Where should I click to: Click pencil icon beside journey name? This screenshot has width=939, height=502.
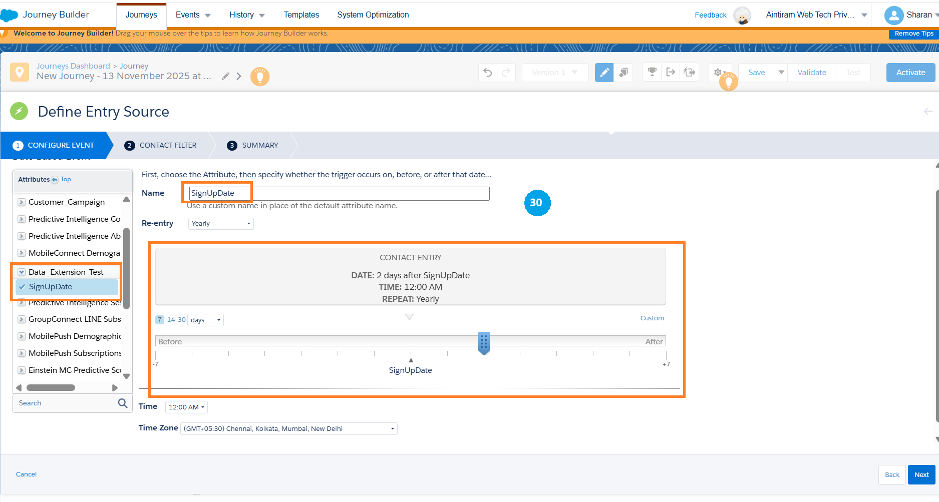click(x=226, y=76)
